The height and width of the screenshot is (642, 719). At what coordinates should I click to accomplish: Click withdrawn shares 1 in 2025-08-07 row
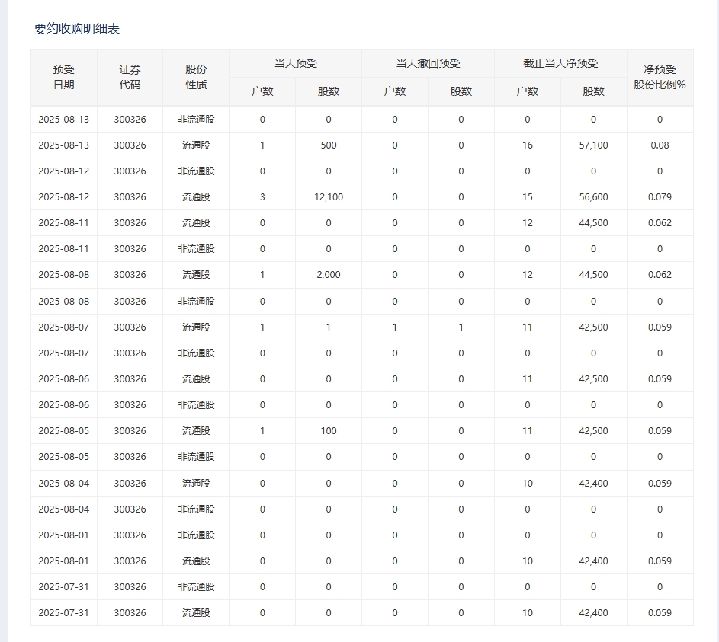[x=461, y=327]
